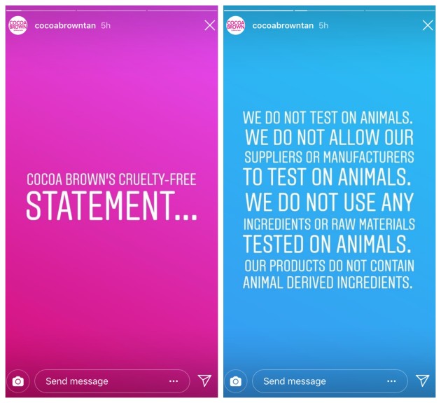
Task: Tap 'We do not test on animals' text
Action: [x=328, y=116]
